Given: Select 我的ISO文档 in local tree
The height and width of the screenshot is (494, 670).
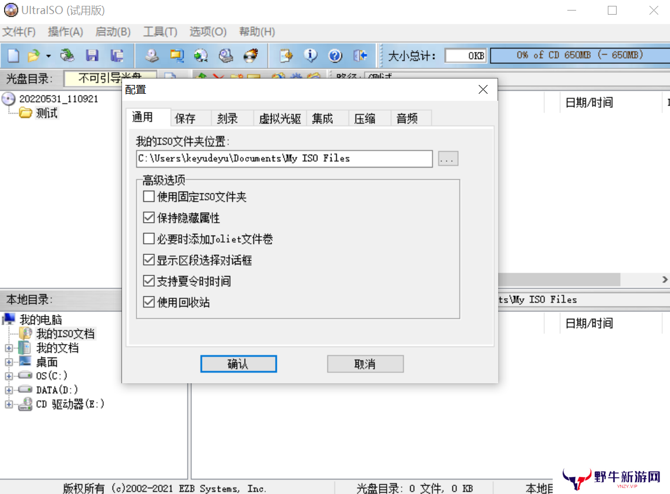Looking at the screenshot, I should [65, 334].
